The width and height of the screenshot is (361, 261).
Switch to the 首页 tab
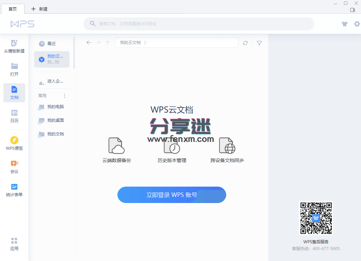13,9
